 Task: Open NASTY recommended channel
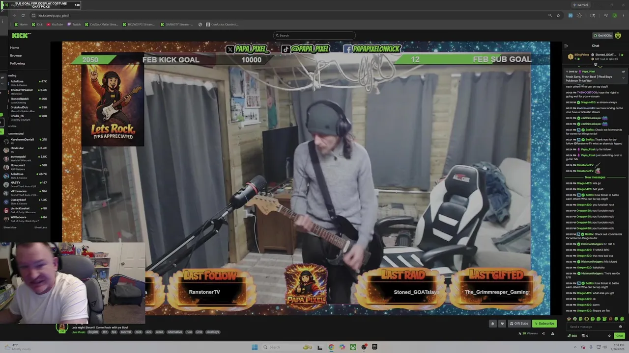click(x=25, y=184)
